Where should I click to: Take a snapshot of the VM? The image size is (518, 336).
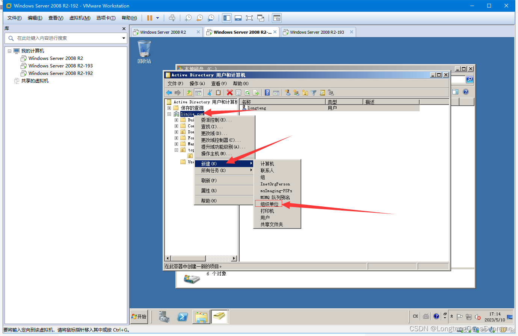click(188, 18)
